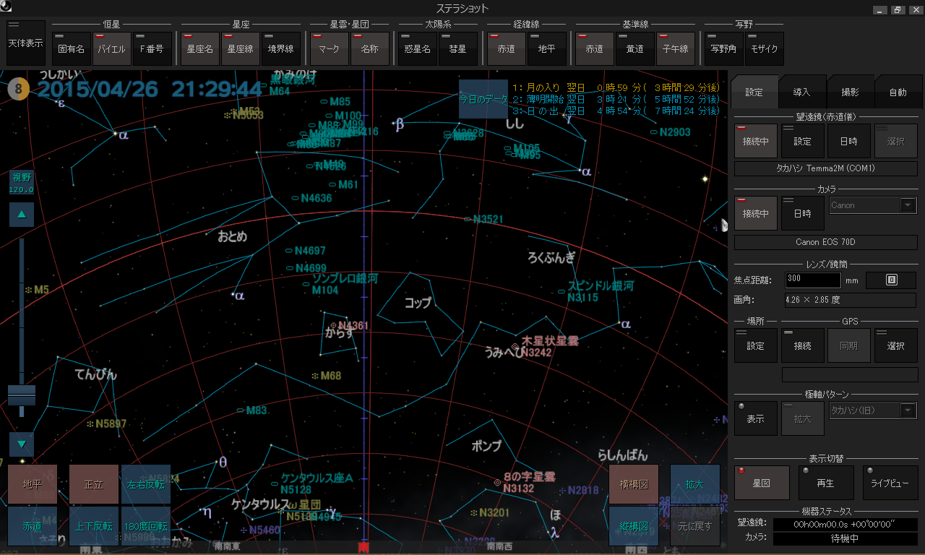Click telescope 接続中 connection button
This screenshot has height=555, width=925.
tap(756, 141)
